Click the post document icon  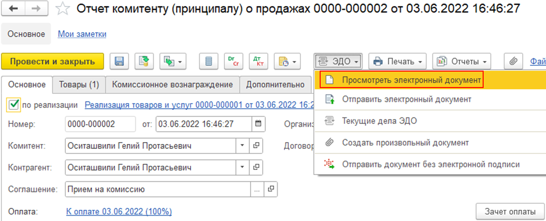pos(144,61)
